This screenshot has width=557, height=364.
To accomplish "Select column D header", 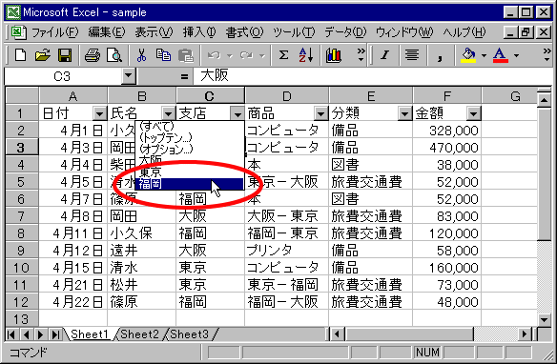I will point(287,96).
